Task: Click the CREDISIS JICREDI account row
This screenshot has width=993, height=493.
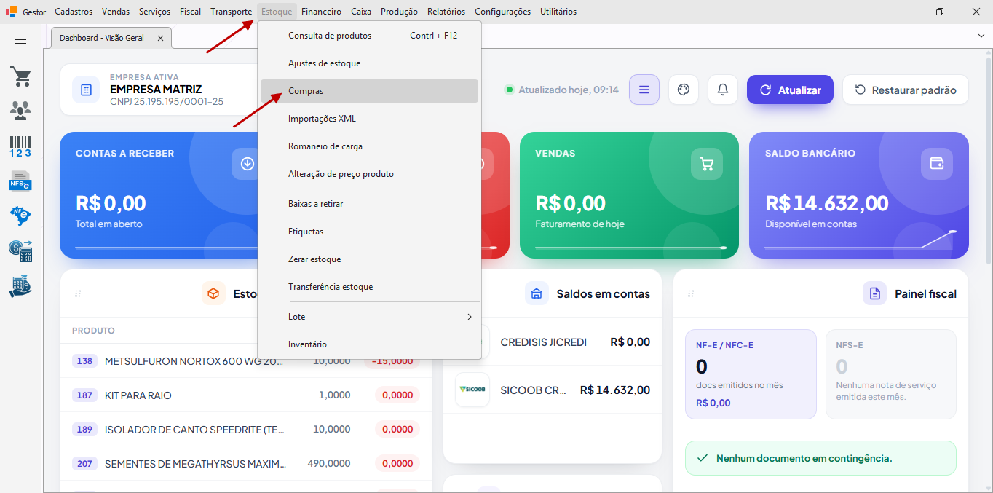Action: pyautogui.click(x=553, y=342)
